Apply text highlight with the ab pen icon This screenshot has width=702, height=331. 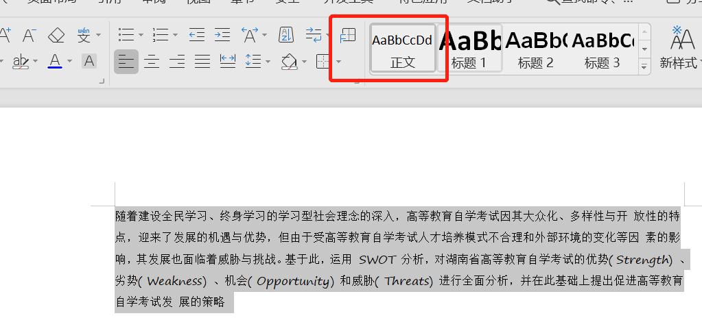21,61
